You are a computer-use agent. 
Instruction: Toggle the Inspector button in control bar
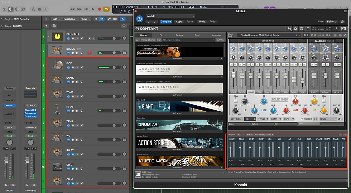[x=10, y=9]
